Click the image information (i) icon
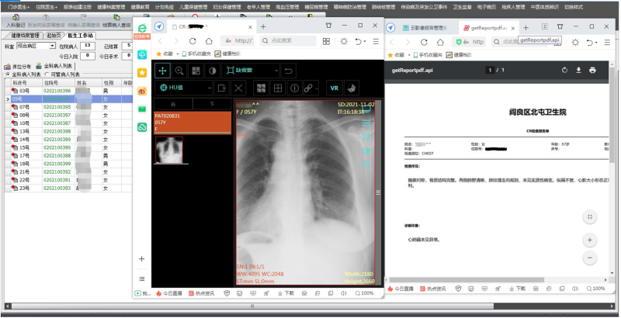Image resolution: width=621 pixels, height=318 pixels. 295,88
